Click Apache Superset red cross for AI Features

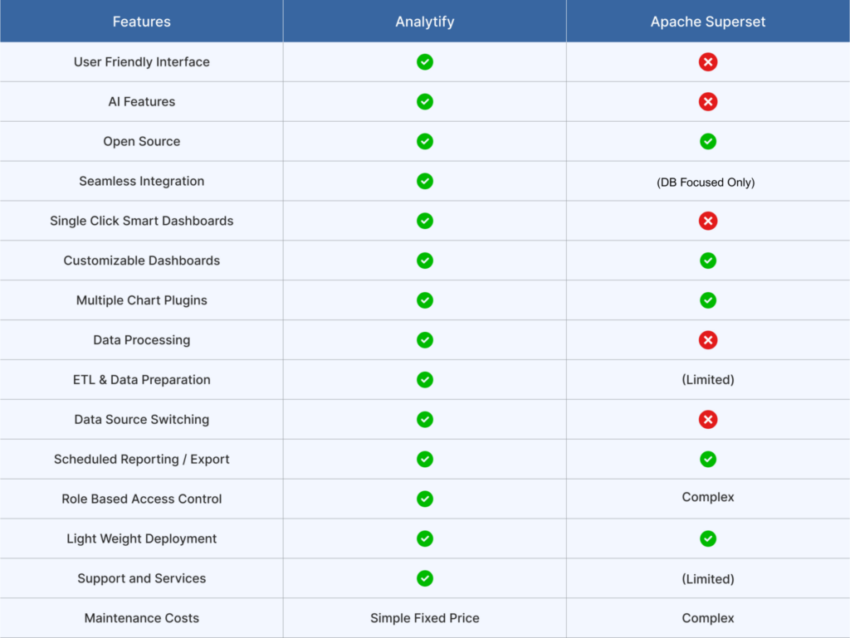(x=707, y=101)
